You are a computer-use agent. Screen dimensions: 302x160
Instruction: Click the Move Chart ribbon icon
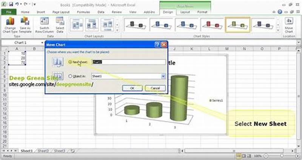pos(289,25)
